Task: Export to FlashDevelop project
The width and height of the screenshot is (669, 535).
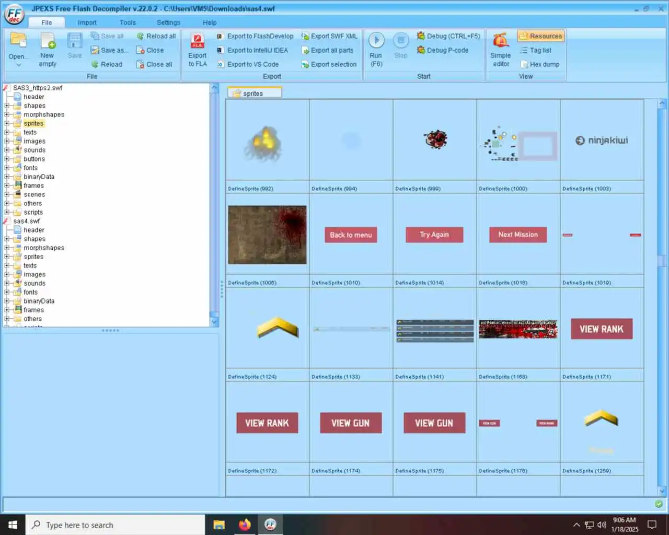Action: [255, 36]
